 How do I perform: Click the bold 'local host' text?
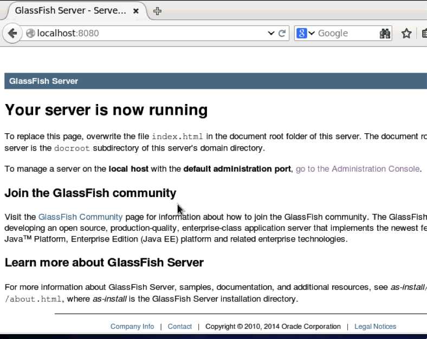click(128, 169)
